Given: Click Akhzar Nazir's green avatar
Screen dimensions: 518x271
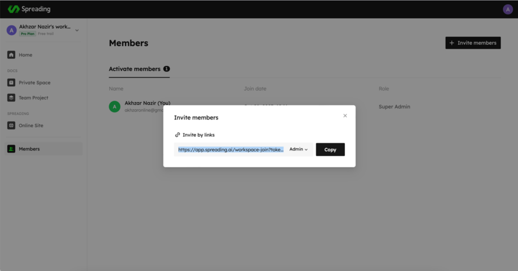Looking at the screenshot, I should click(115, 106).
